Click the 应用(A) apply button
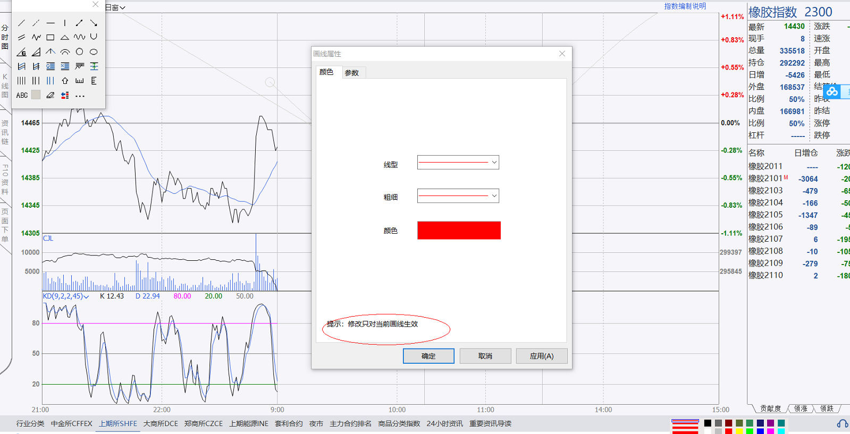This screenshot has width=850, height=434. (x=541, y=356)
